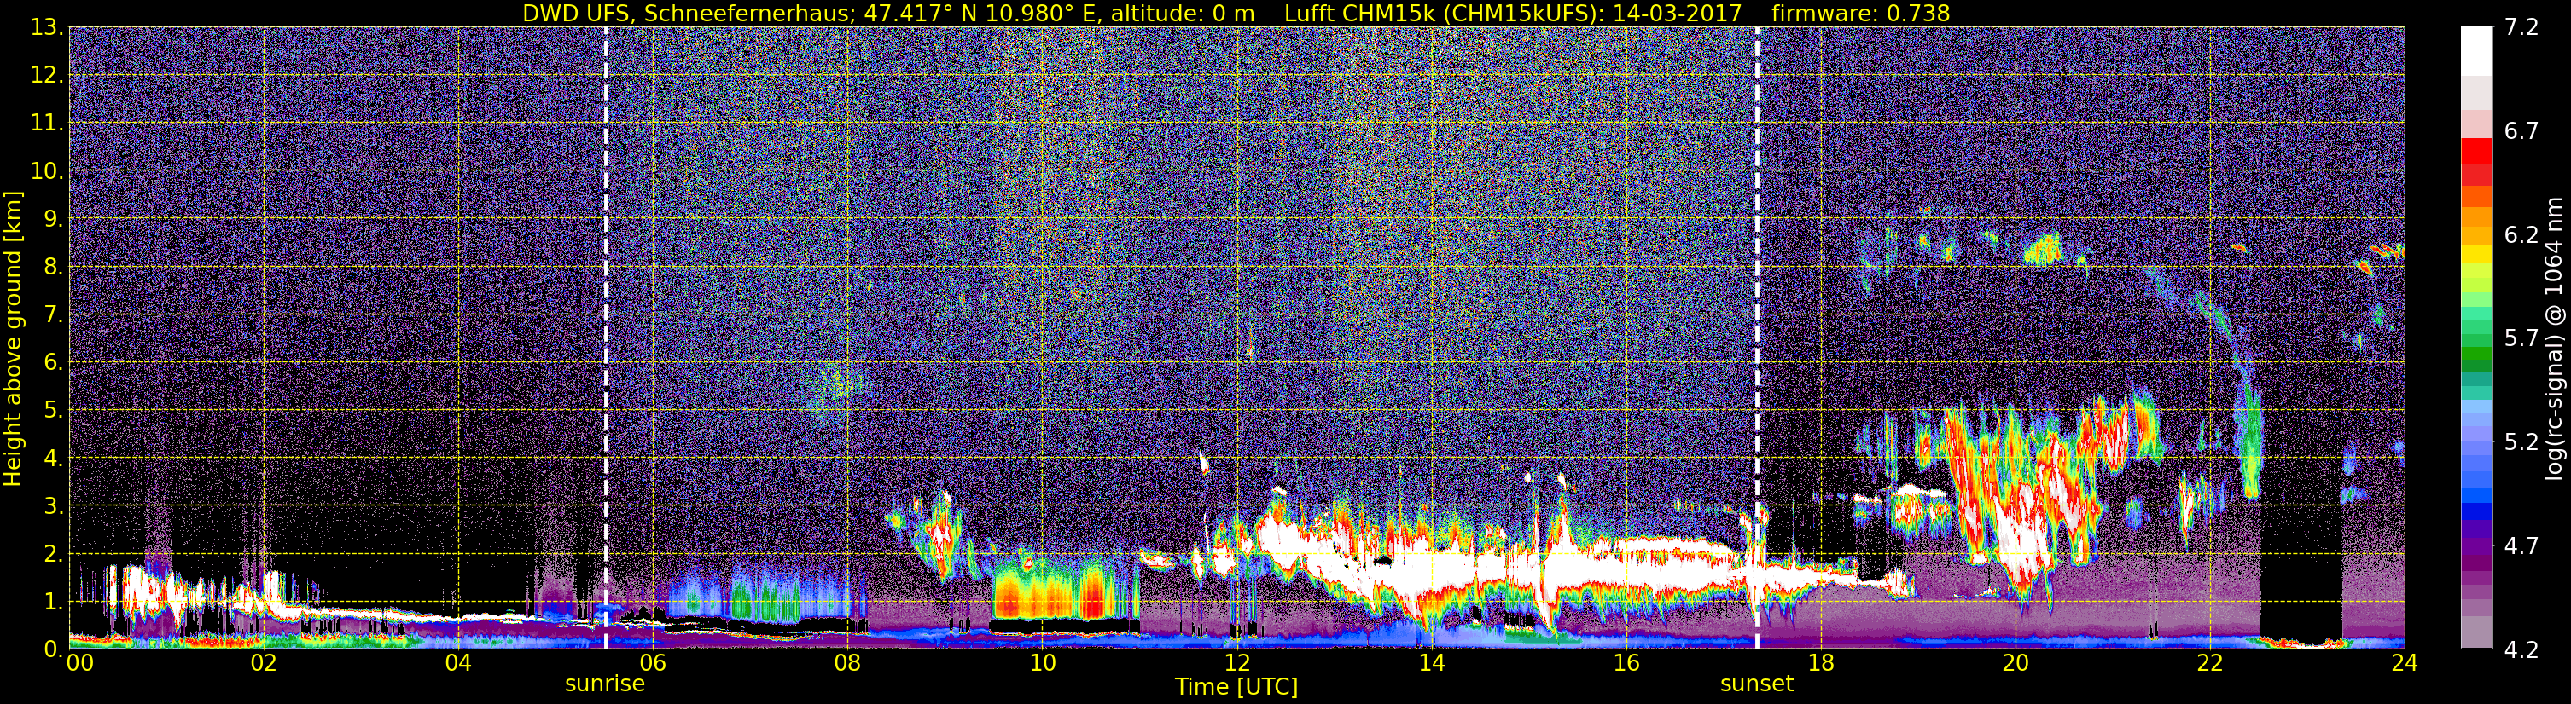The height and width of the screenshot is (704, 2571).
Task: Click the 'sunrise' label below the axis
Action: [605, 684]
